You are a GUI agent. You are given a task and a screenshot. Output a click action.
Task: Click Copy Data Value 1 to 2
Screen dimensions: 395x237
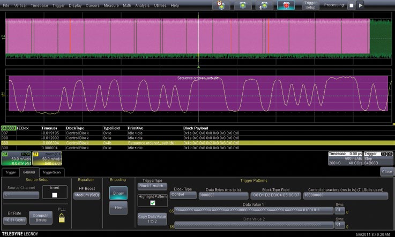point(151,219)
